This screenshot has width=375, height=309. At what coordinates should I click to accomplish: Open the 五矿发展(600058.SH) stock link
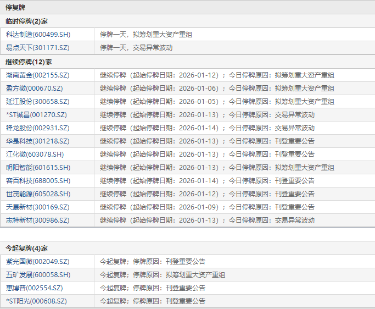[x=38, y=275]
